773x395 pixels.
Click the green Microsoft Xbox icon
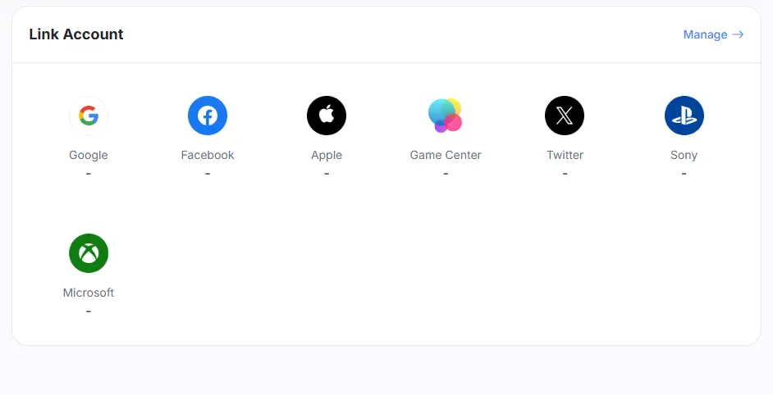coord(89,253)
